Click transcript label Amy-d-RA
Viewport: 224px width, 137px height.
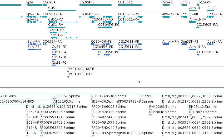(x=198, y=19)
